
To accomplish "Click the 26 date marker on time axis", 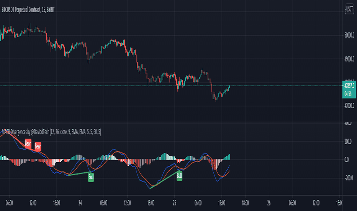I will click(269, 203).
